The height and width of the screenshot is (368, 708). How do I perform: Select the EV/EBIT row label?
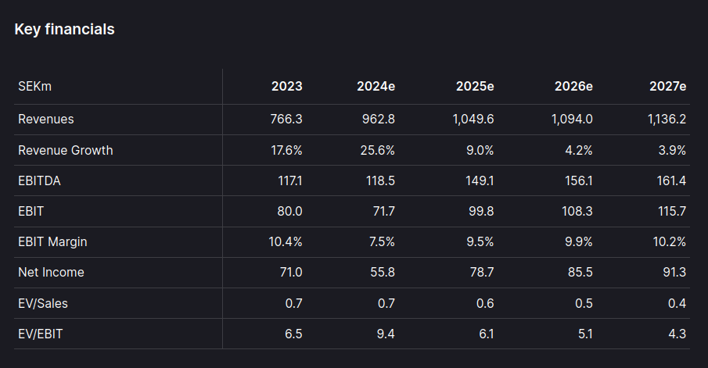tap(42, 334)
